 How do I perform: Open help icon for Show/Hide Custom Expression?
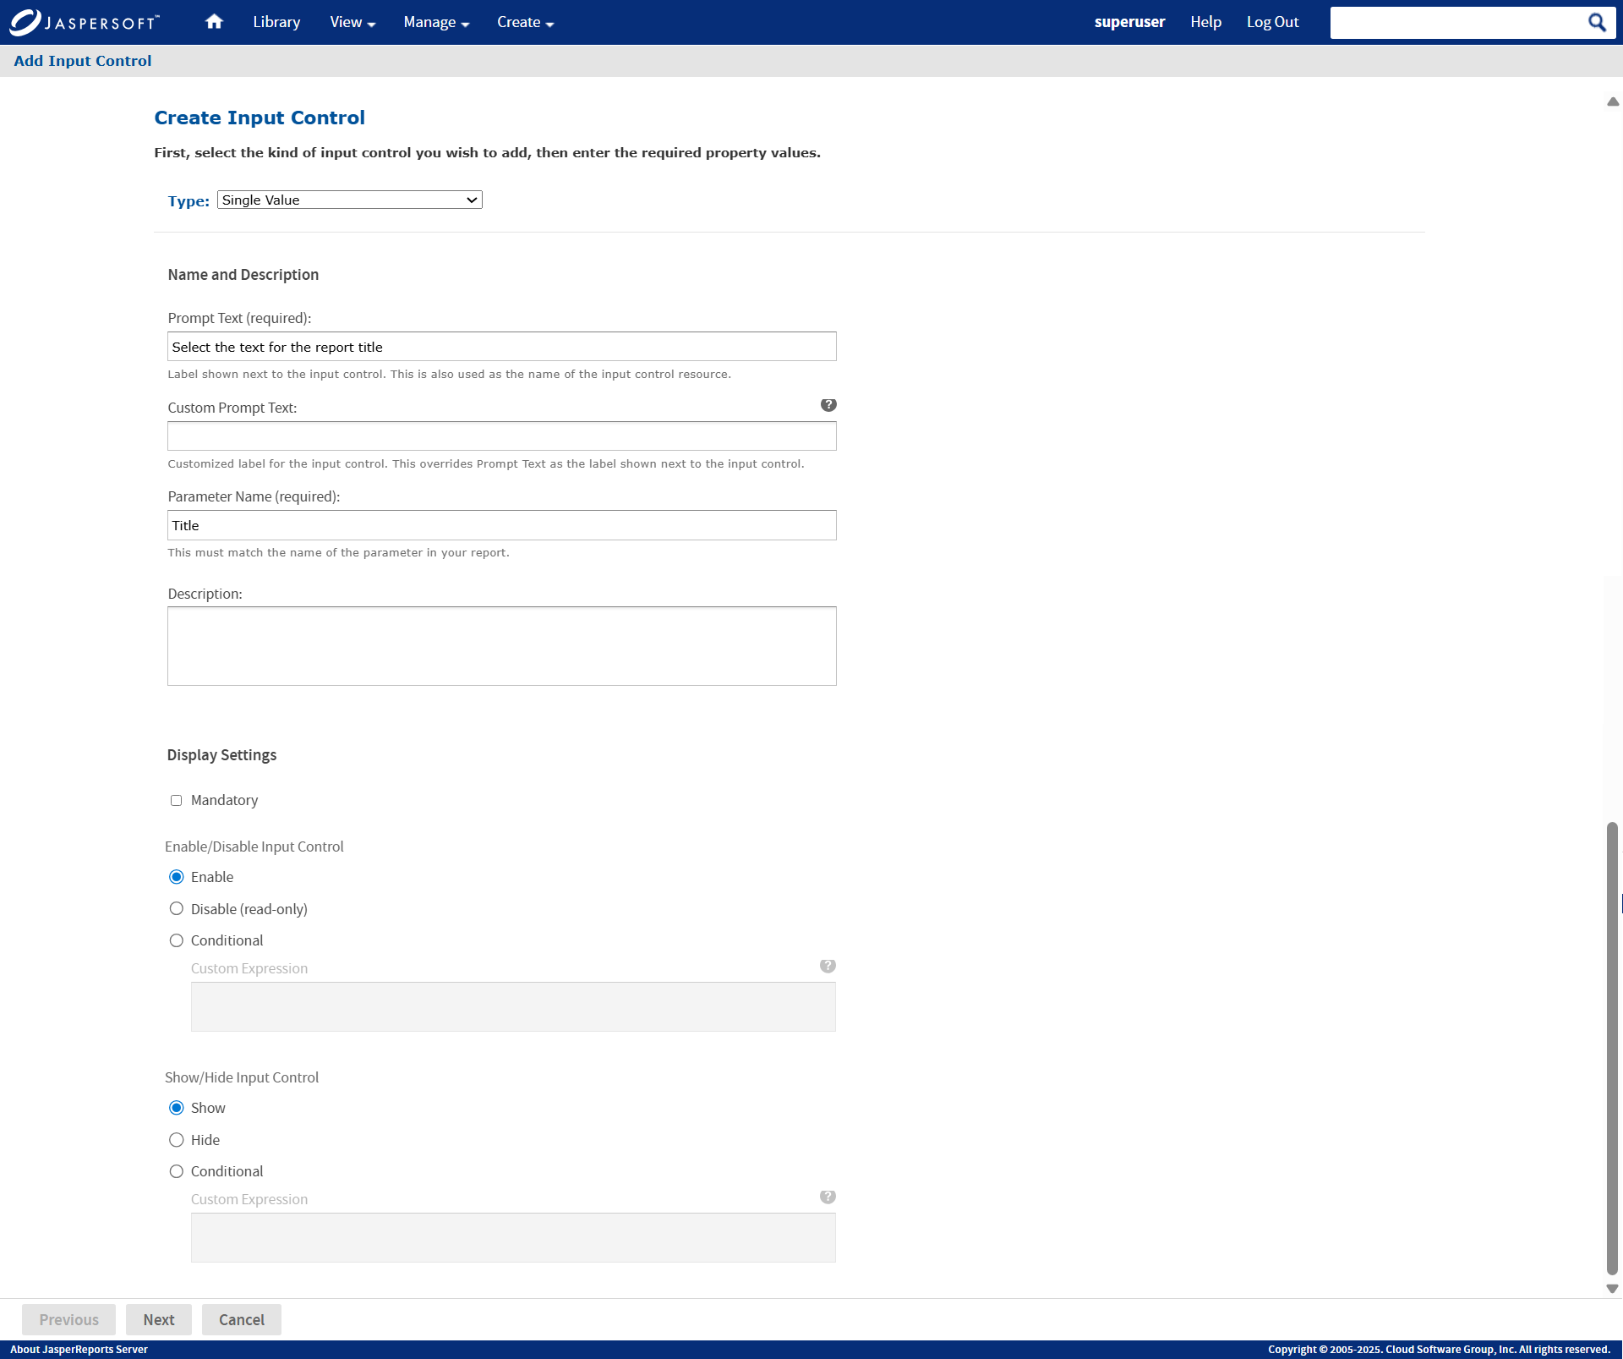[x=828, y=1197]
